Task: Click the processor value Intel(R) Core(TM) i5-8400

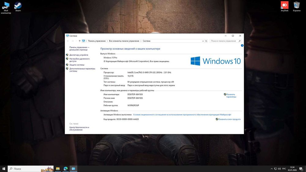Action: [x=149, y=72]
